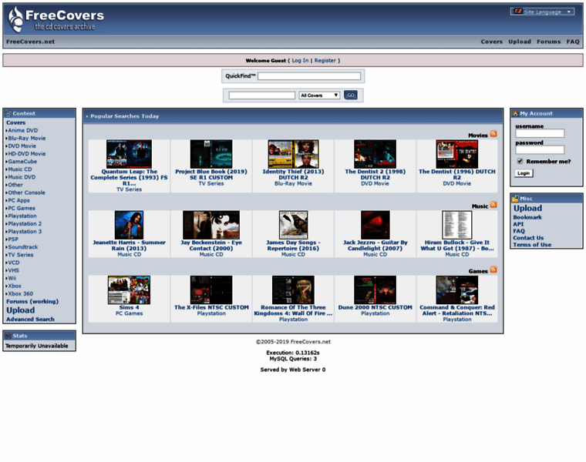Open Blu-Ray Movie category
This screenshot has height=462, width=586.
point(27,138)
